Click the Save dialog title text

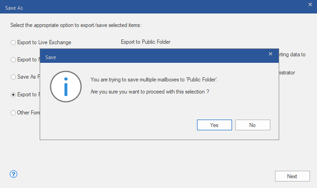(x=50, y=57)
